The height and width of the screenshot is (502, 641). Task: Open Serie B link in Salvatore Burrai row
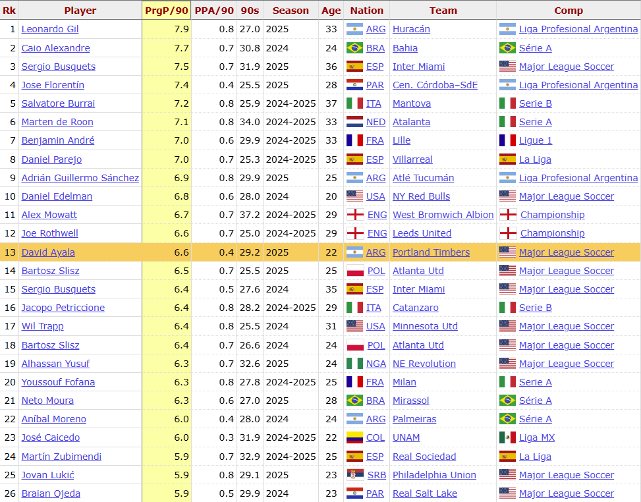tap(536, 103)
